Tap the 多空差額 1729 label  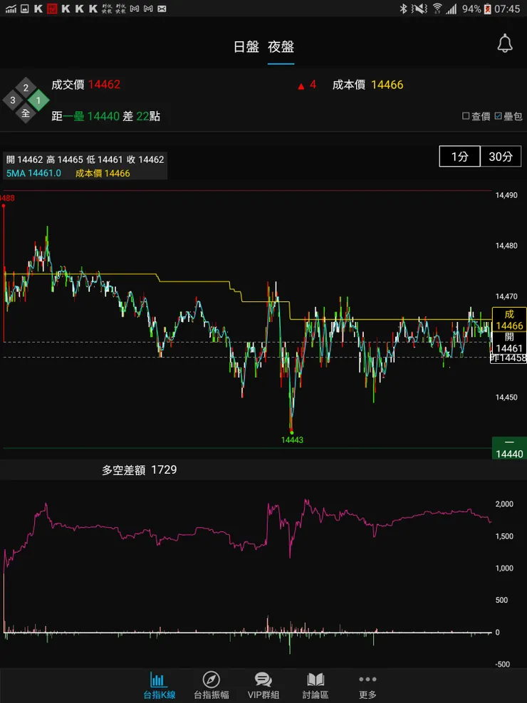tap(139, 470)
